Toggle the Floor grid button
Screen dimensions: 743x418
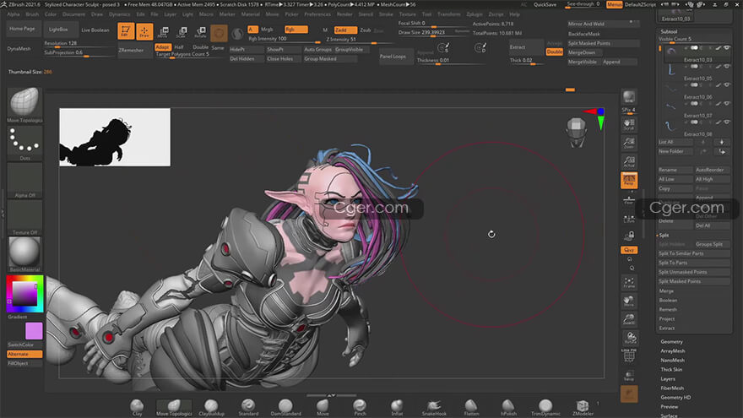[629, 199]
